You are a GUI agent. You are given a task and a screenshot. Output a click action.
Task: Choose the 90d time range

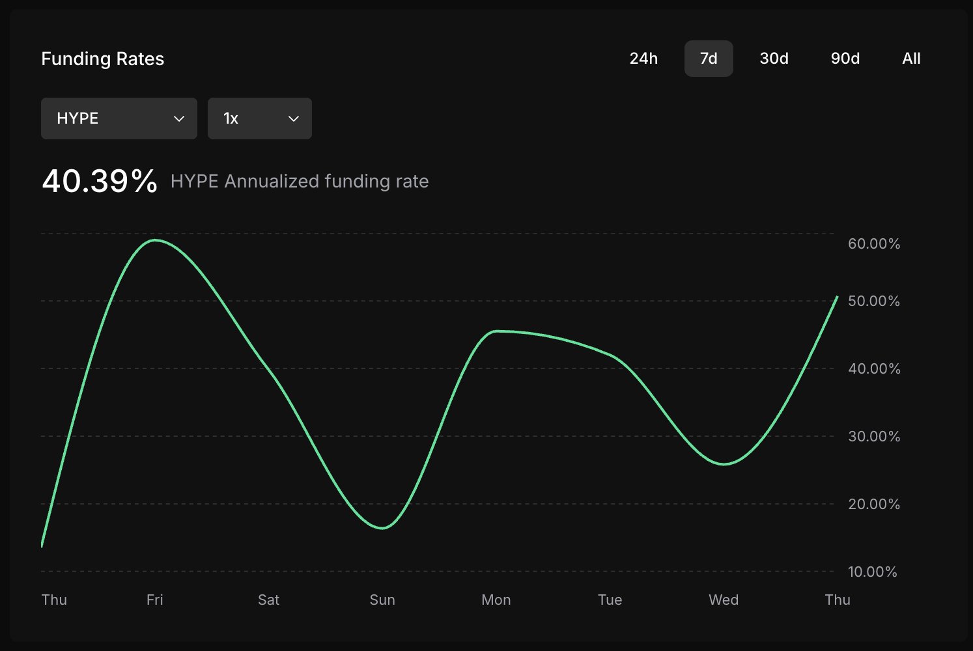[845, 59]
